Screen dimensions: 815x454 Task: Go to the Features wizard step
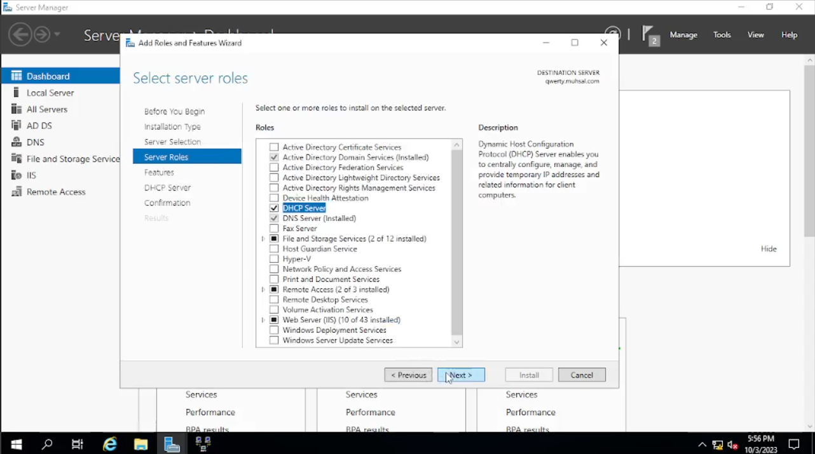(x=159, y=172)
